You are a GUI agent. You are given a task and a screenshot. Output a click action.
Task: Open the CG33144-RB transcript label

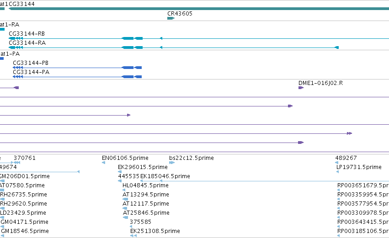pos(27,34)
